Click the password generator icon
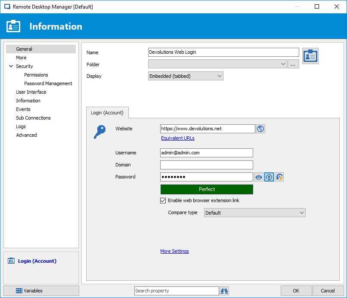 point(269,177)
